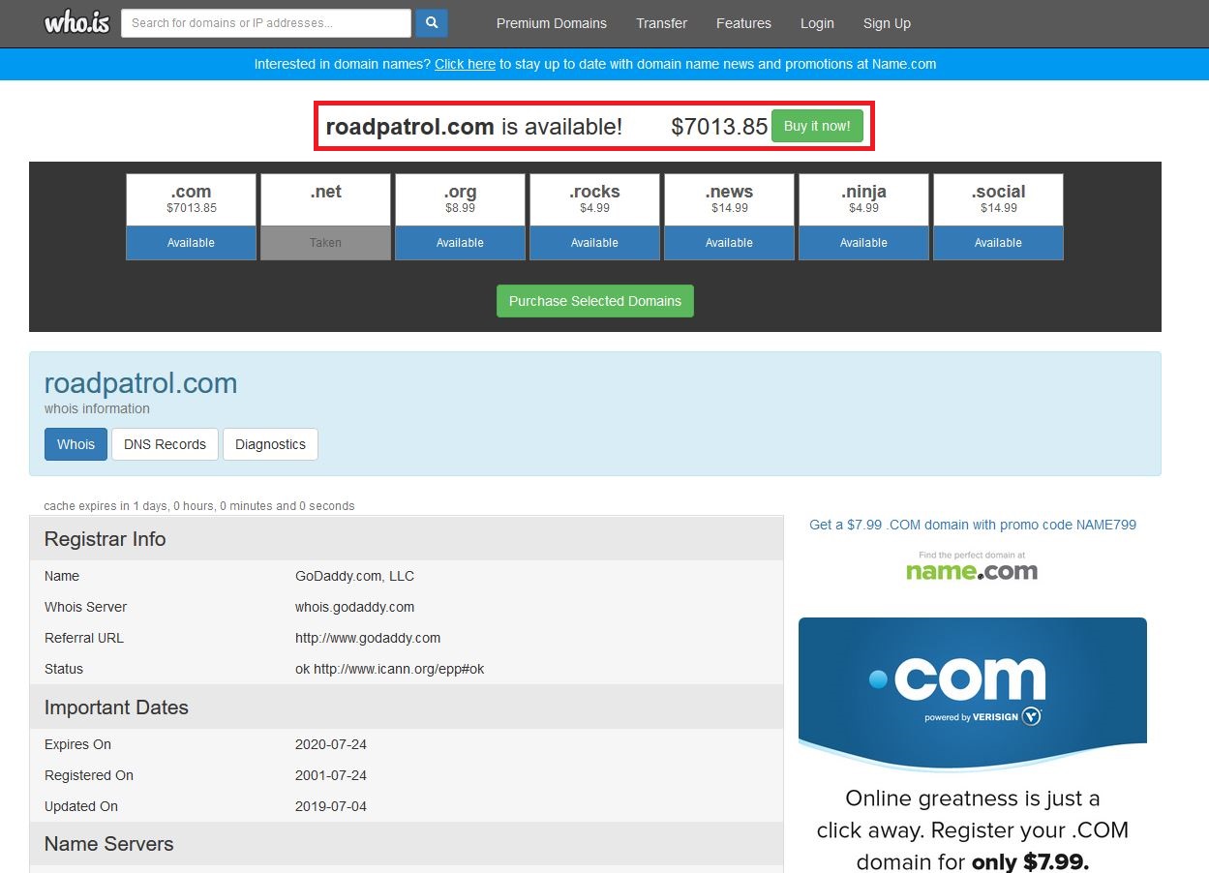Viewport: 1209px width, 873px height.
Task: Click the roadpatrol.com heading link
Action: (x=140, y=383)
